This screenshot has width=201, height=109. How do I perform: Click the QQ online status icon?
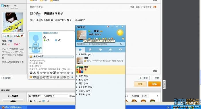coord(89,31)
